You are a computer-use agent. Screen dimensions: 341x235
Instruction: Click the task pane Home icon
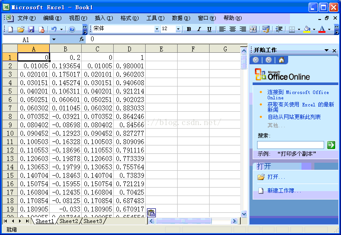coord(282,60)
